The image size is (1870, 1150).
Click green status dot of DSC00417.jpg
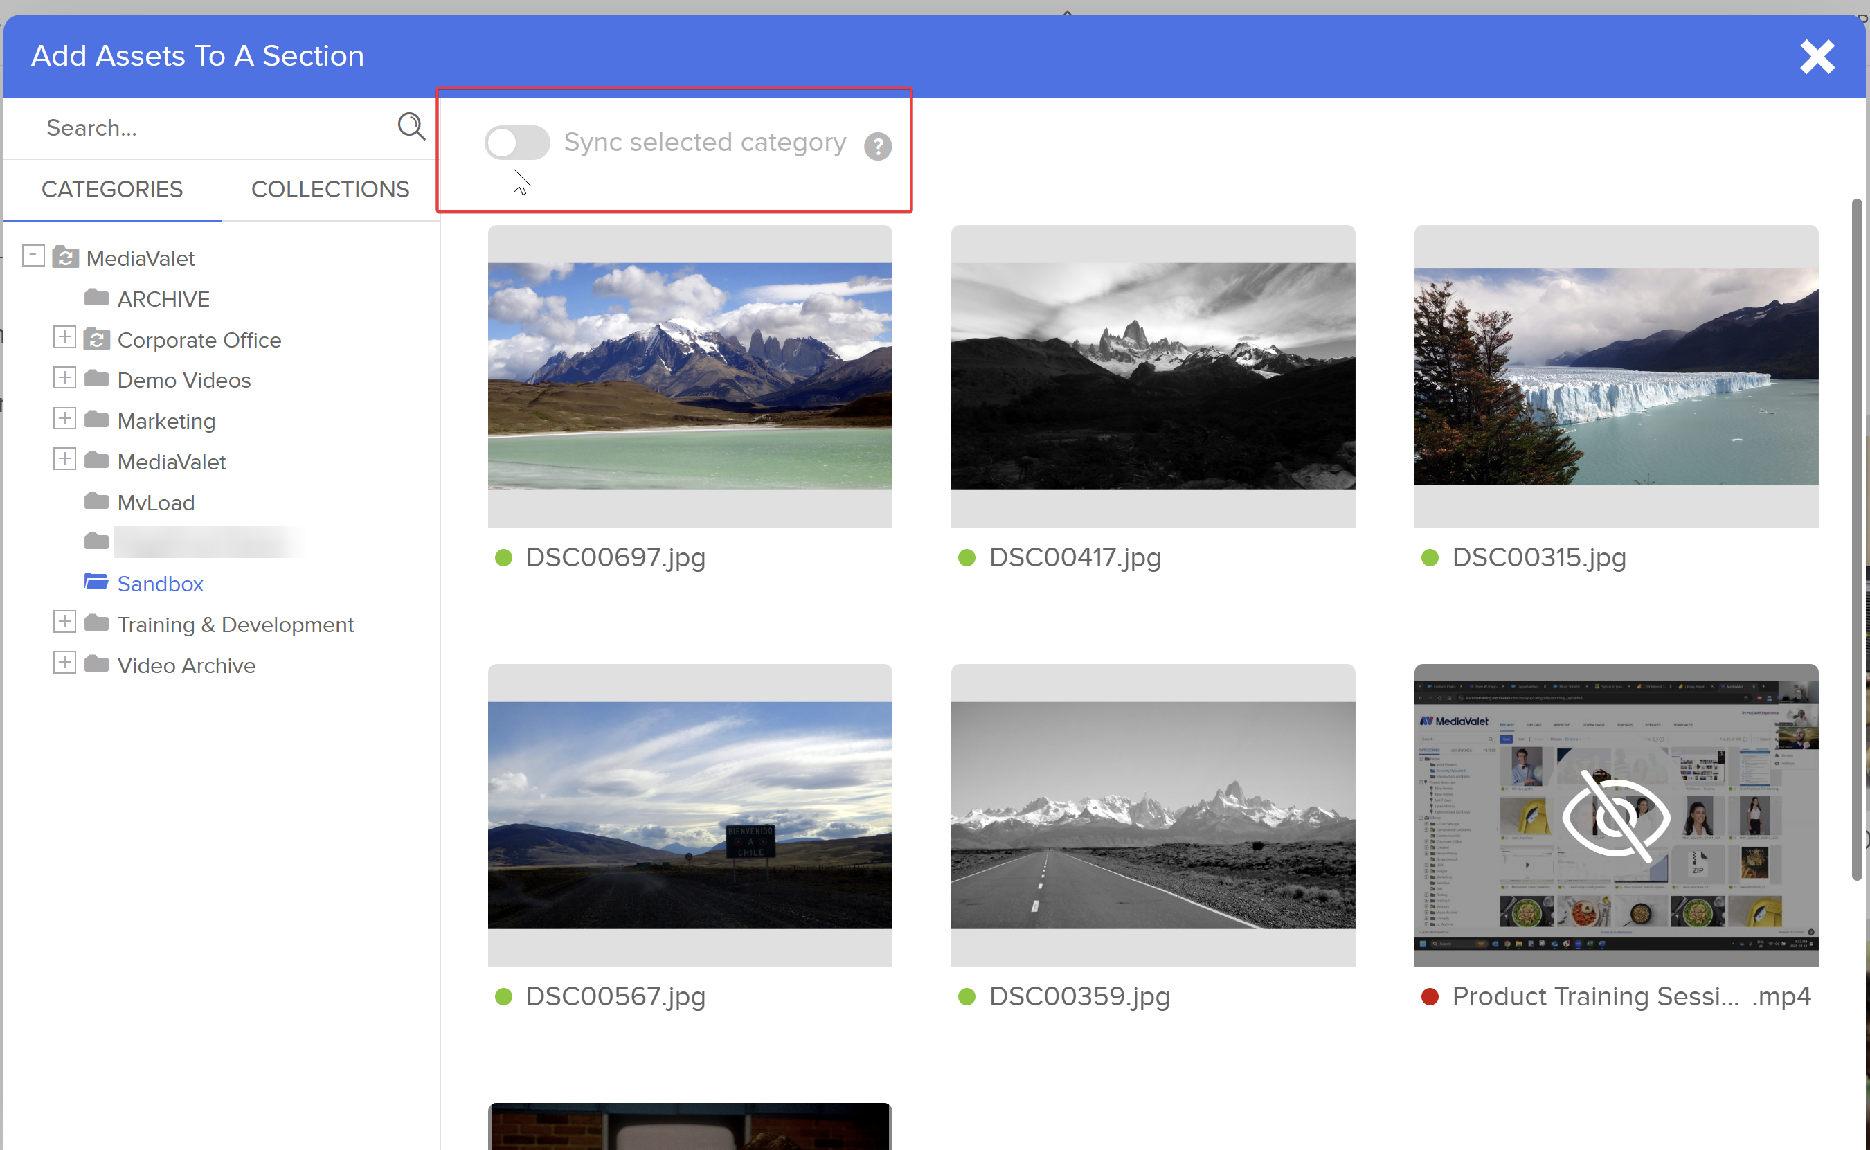(x=967, y=558)
